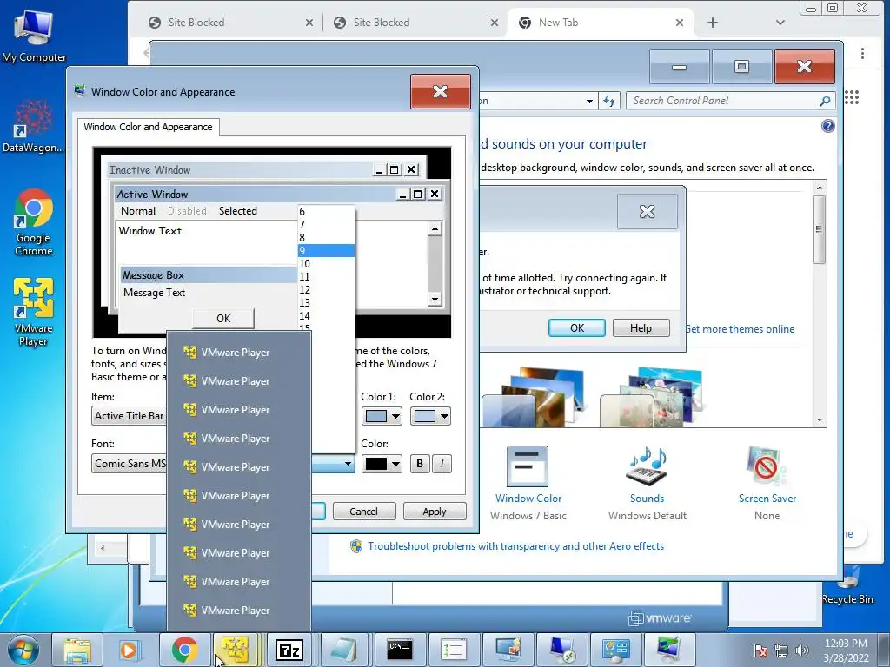The height and width of the screenshot is (667, 890).
Task: Click the volume speaker tray icon
Action: [802, 650]
